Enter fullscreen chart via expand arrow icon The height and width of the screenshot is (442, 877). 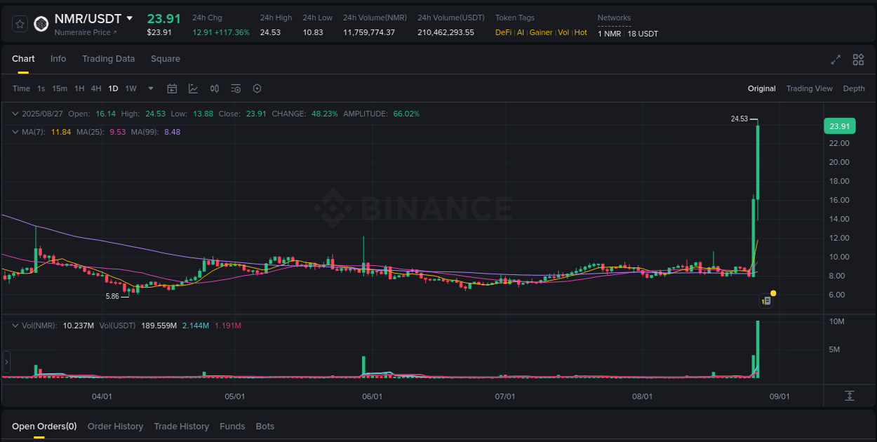(x=835, y=60)
